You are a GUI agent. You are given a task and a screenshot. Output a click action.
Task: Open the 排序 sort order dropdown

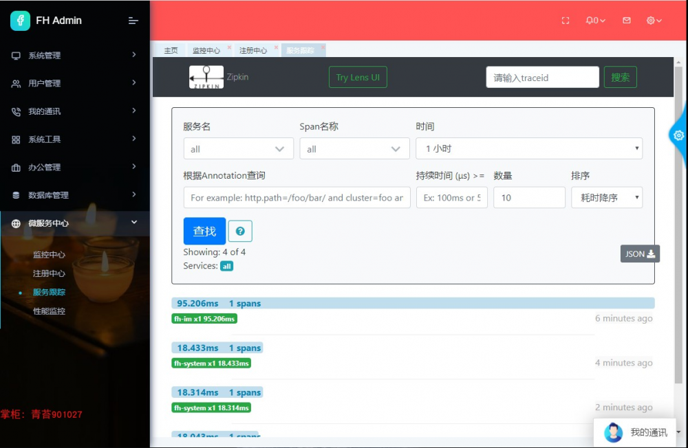click(x=606, y=197)
